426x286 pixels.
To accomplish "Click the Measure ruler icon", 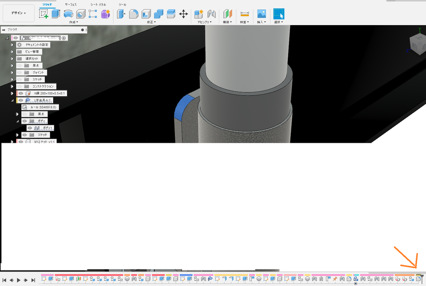I will [x=244, y=14].
